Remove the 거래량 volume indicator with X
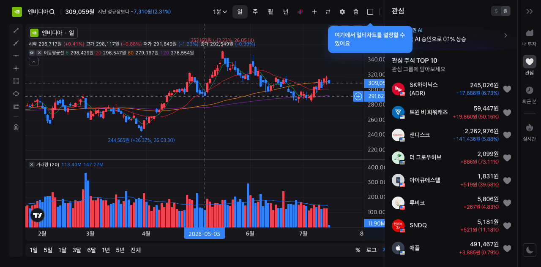541x267 pixels. [32, 165]
